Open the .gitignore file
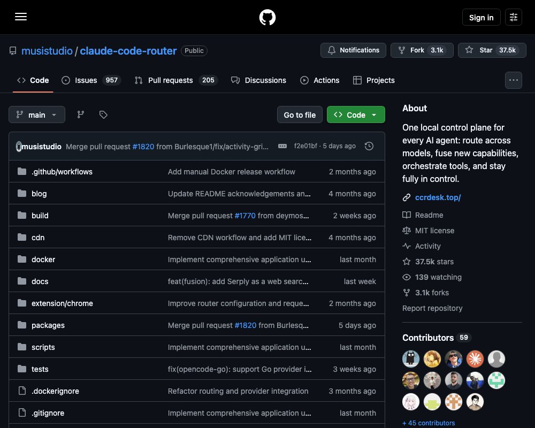The width and height of the screenshot is (535, 428). pos(48,413)
